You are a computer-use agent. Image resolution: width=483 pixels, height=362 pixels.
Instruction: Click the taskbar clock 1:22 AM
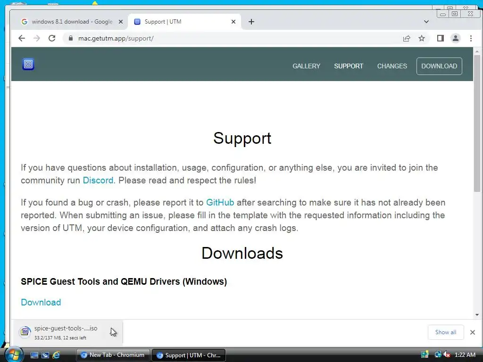point(465,354)
